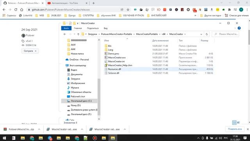This screenshot has width=250, height=141.
Task: Switch to details view layout icon
Action: pyautogui.click(x=234, y=123)
